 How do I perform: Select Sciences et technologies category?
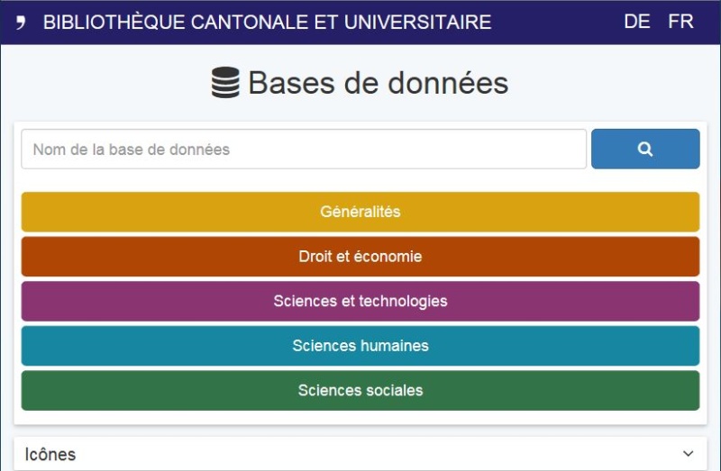tap(360, 302)
